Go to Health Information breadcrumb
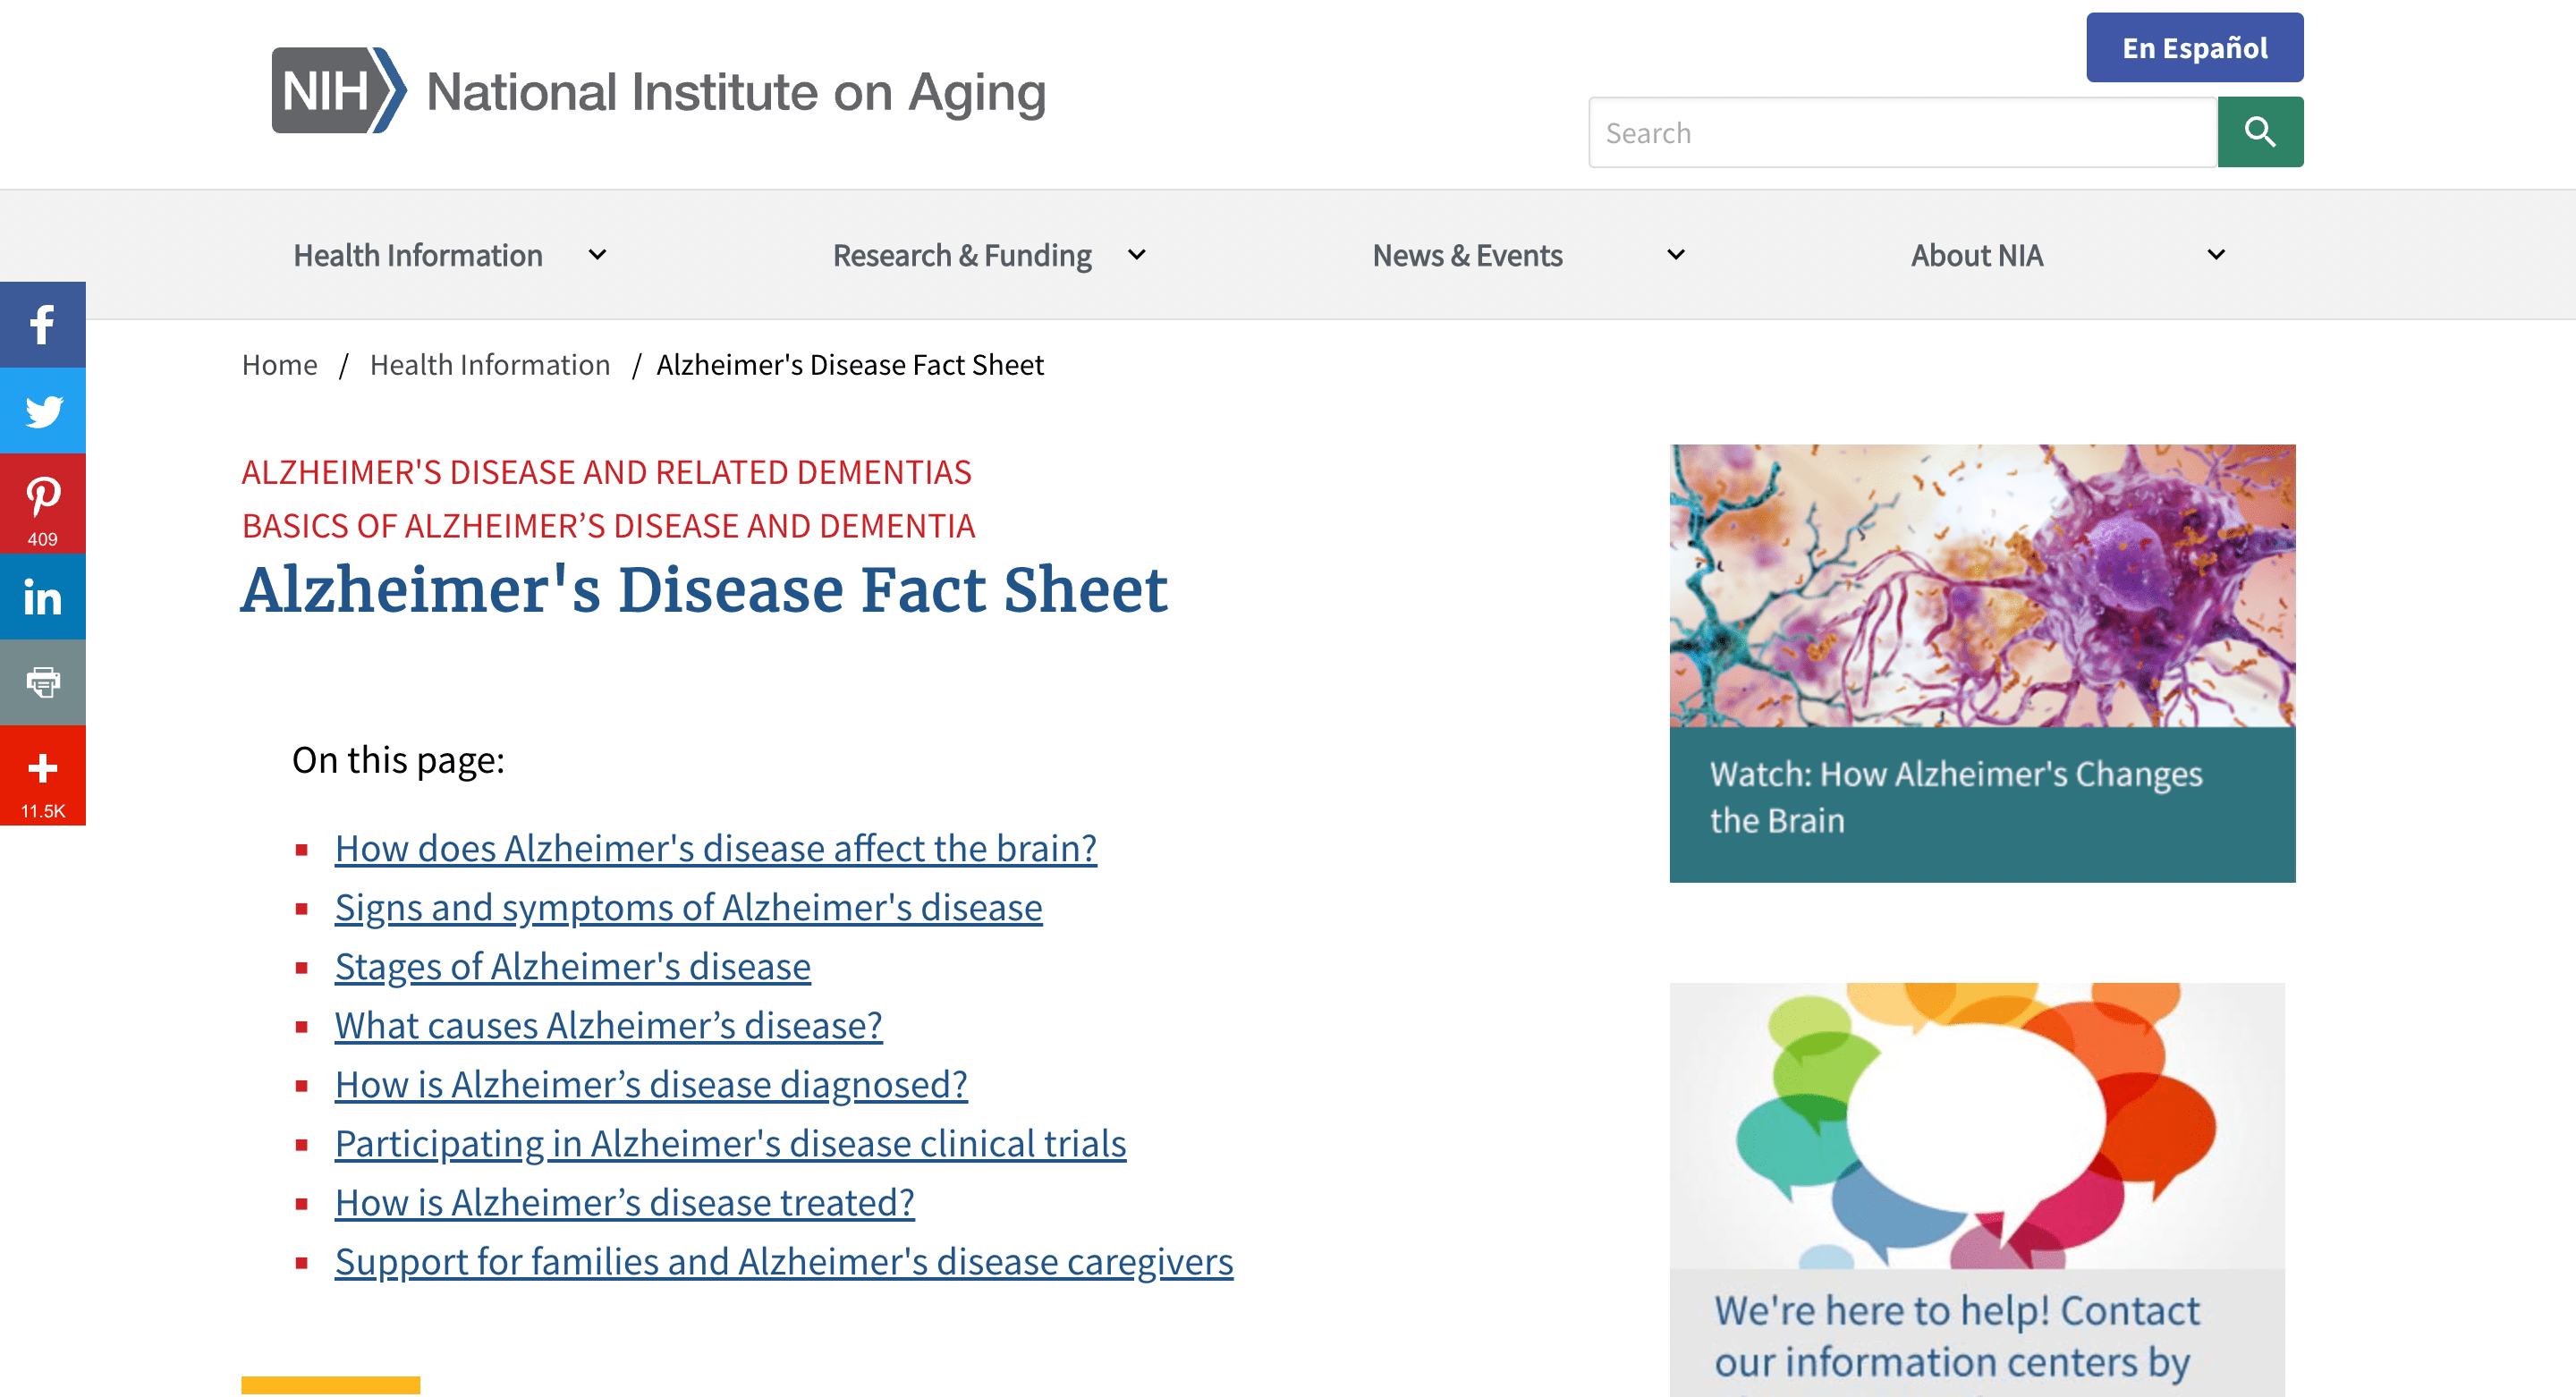The height and width of the screenshot is (1397, 2576). tap(490, 365)
